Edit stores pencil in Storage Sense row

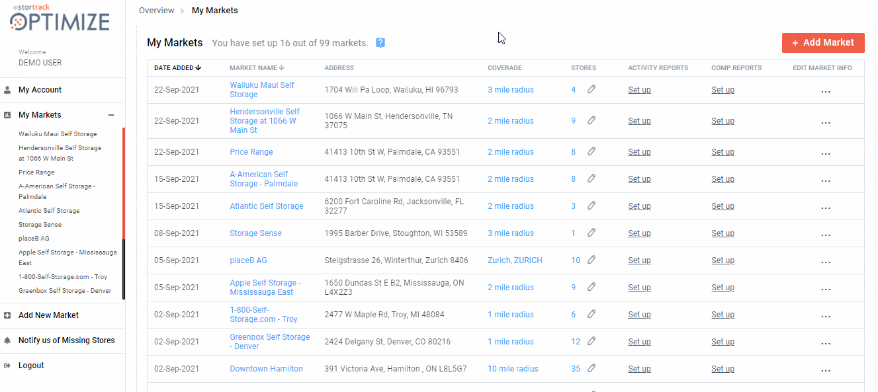coord(592,233)
